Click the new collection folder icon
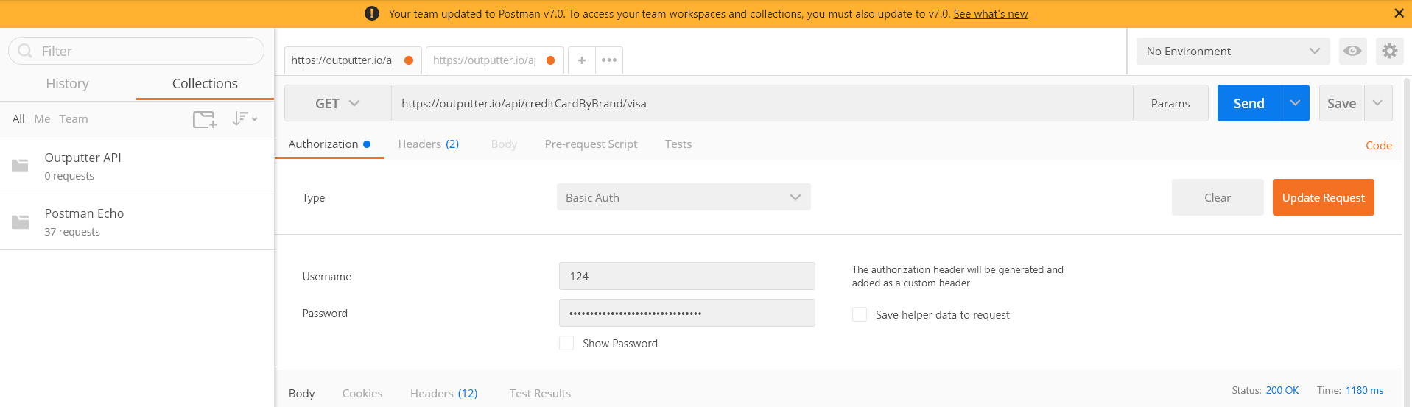This screenshot has height=407, width=1412. pos(204,119)
